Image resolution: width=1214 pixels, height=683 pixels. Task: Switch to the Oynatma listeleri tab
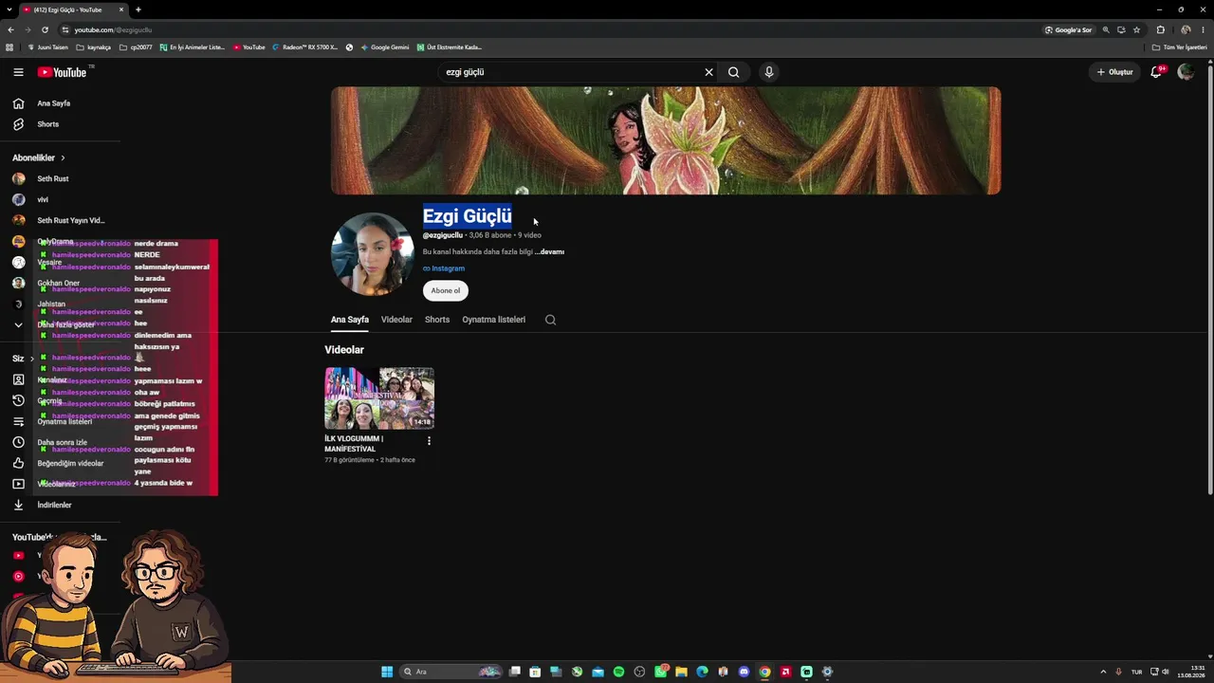tap(493, 320)
